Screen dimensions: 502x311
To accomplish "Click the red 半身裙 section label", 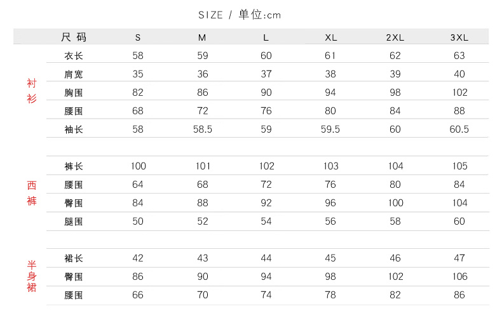I will [32, 276].
